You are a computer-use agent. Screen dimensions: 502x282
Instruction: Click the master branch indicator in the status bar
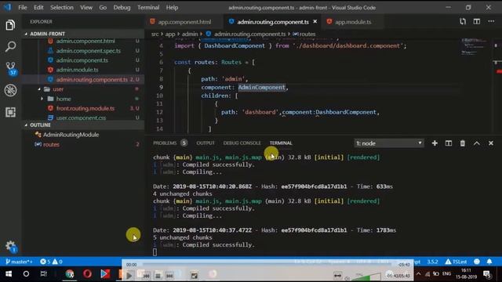point(19,262)
